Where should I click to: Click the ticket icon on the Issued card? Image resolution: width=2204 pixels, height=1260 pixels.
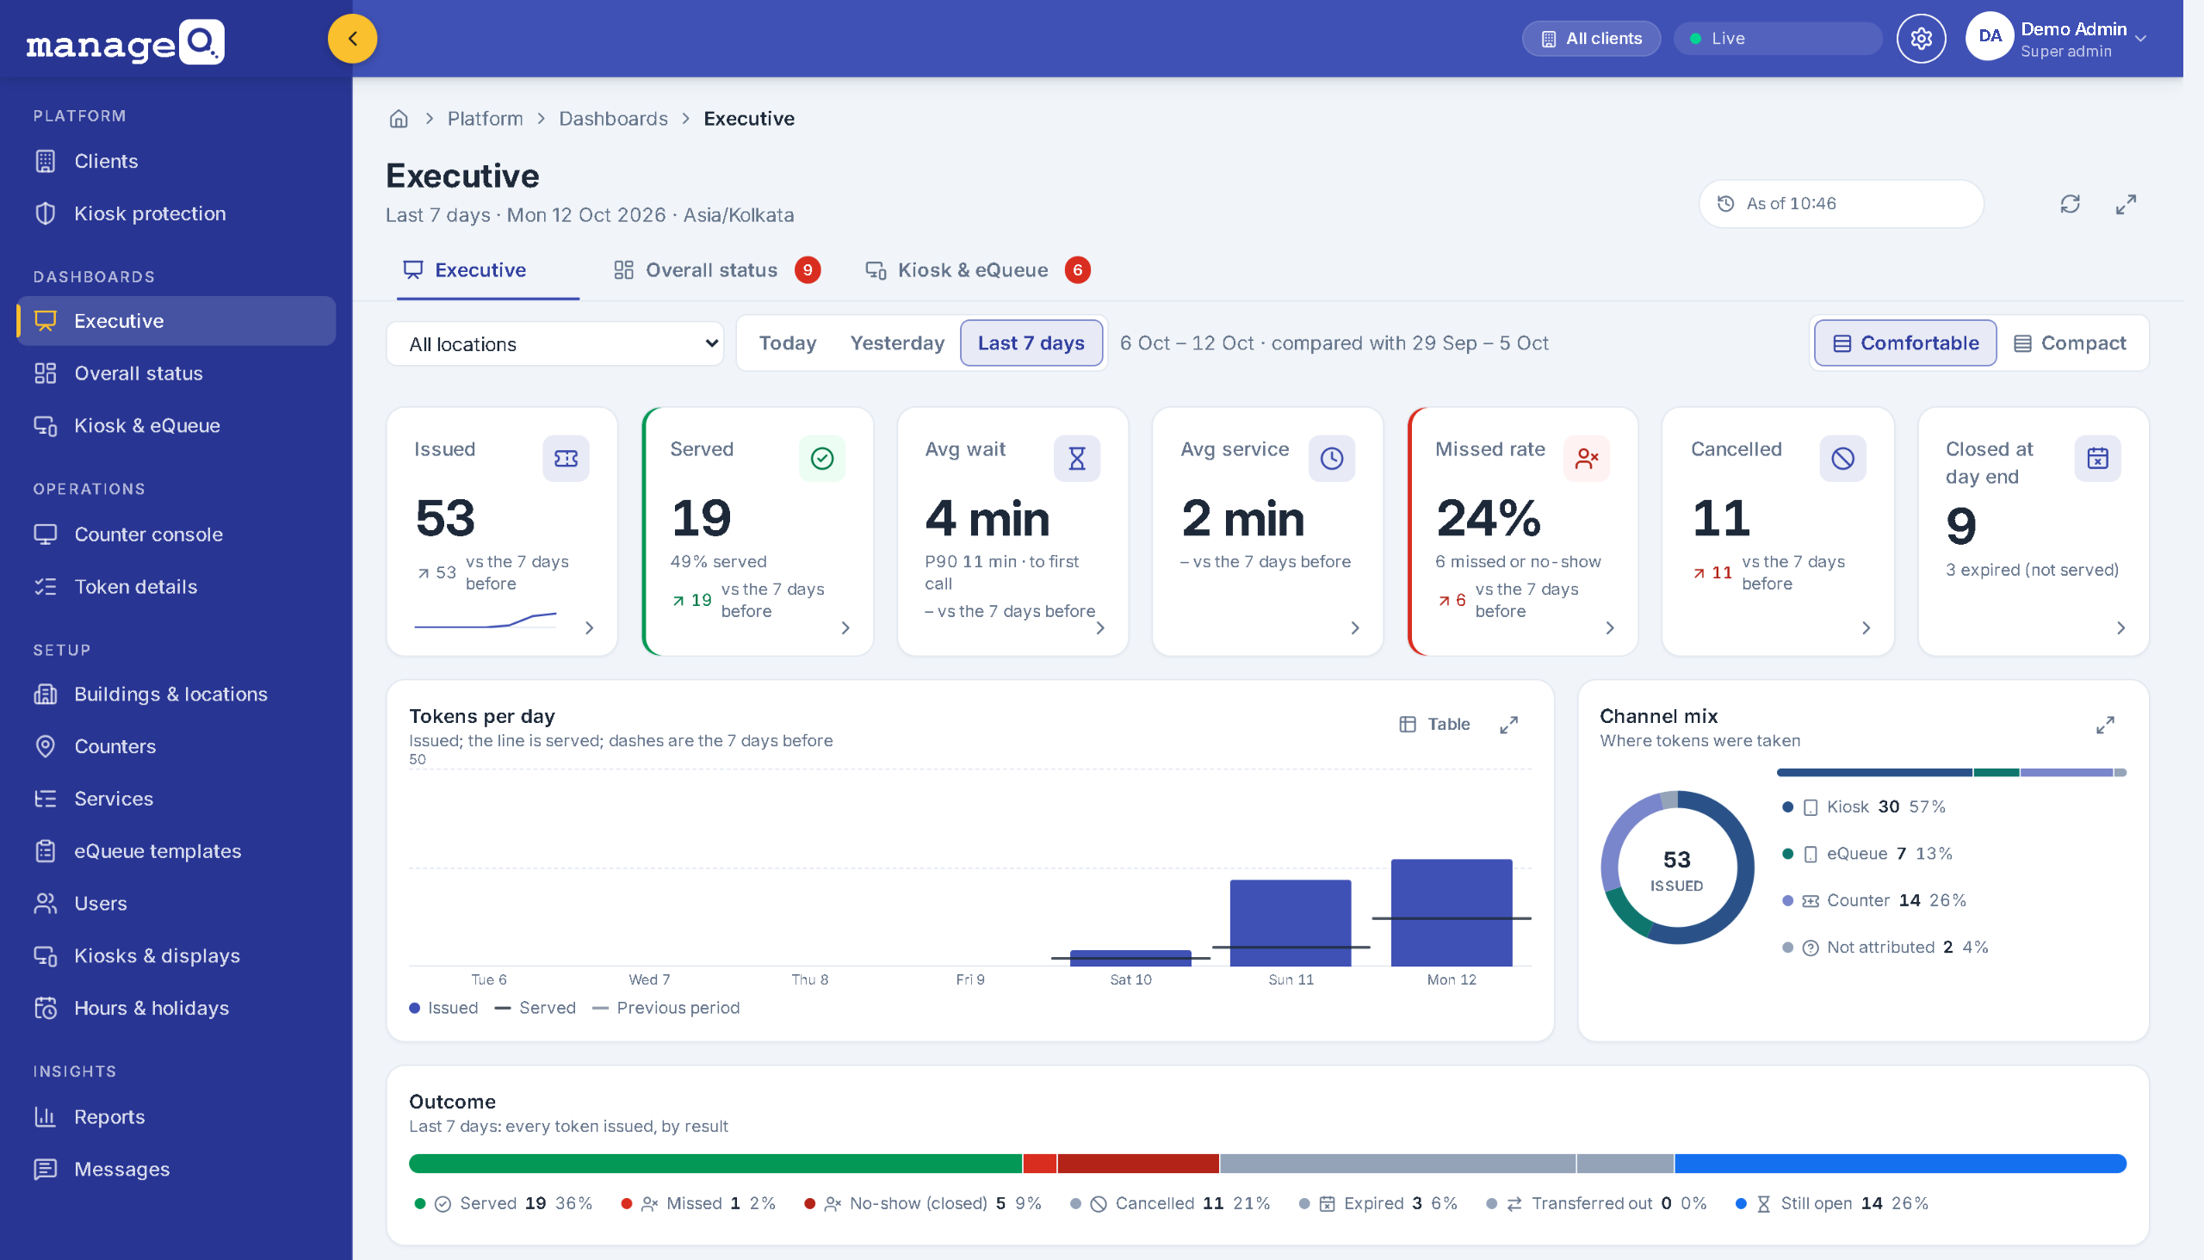coord(566,459)
